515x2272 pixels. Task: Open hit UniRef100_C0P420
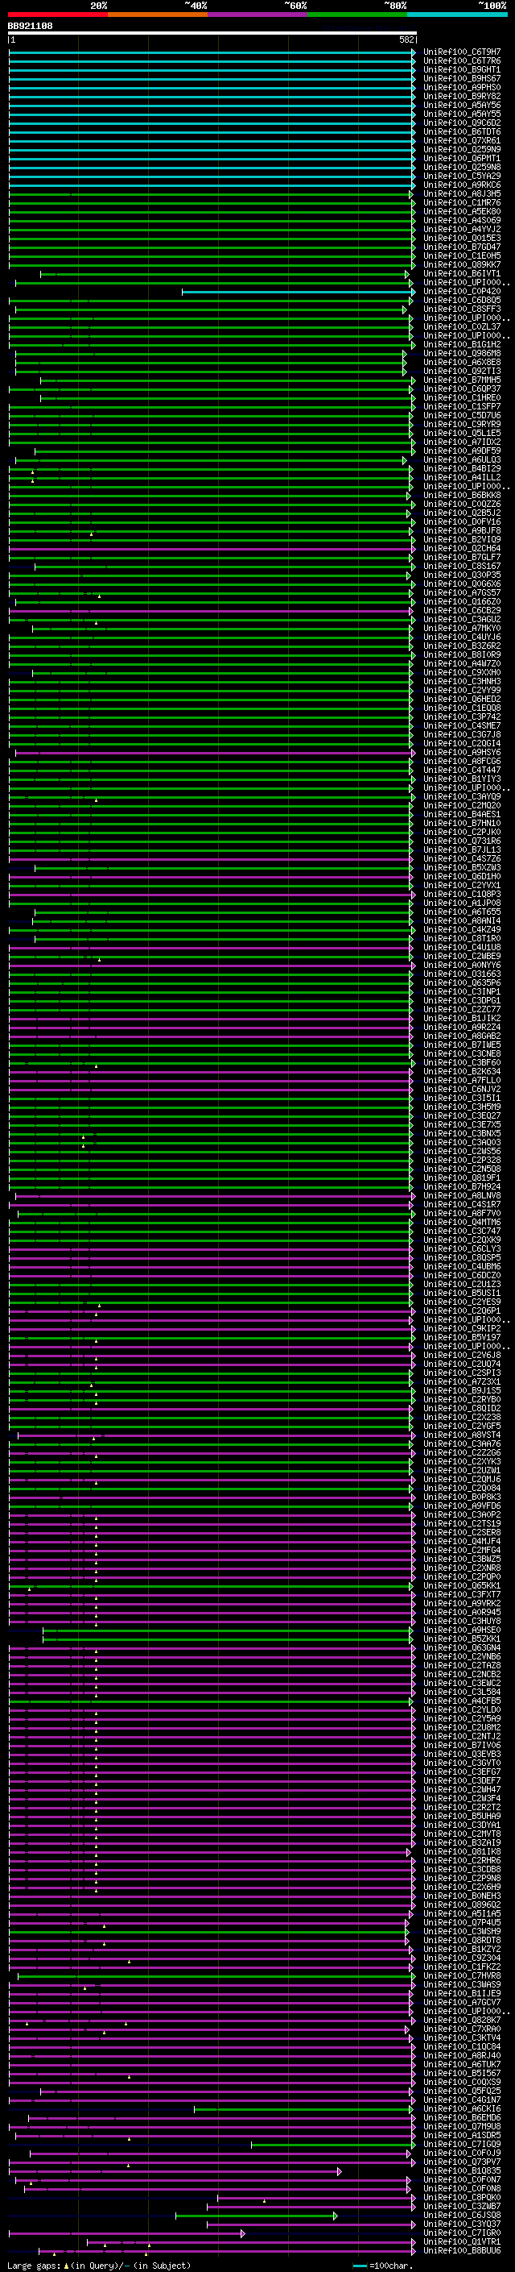point(462,291)
